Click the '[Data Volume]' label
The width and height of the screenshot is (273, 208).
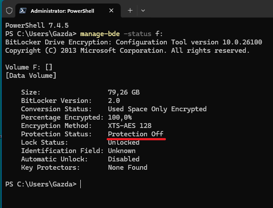[31, 76]
